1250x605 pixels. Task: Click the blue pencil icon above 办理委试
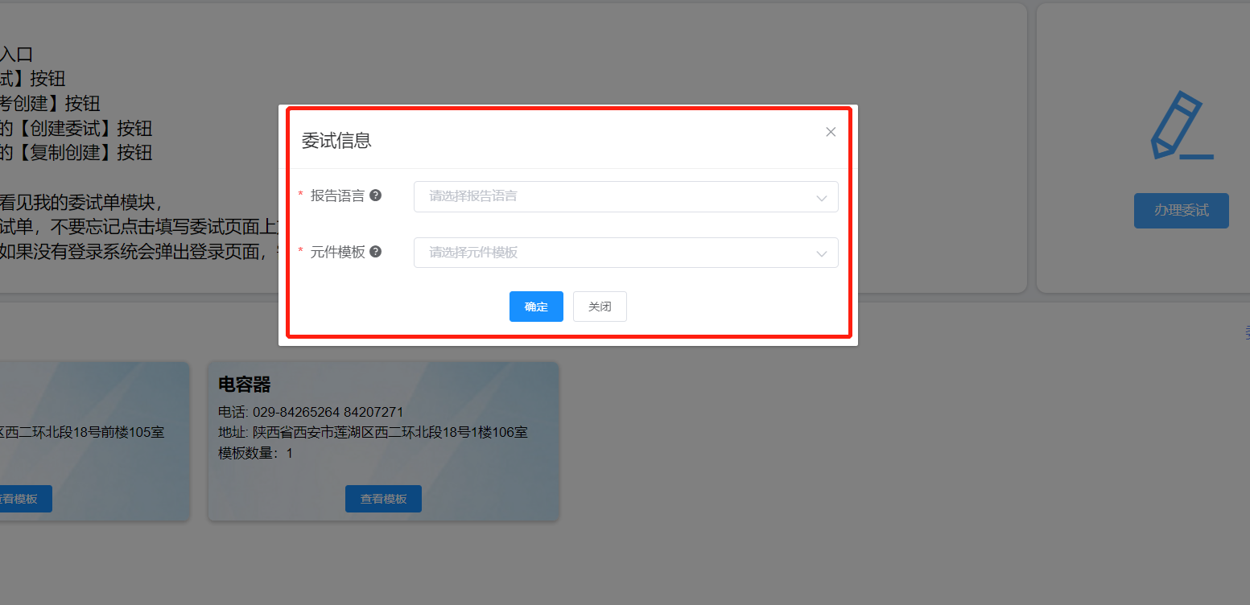[x=1181, y=127]
